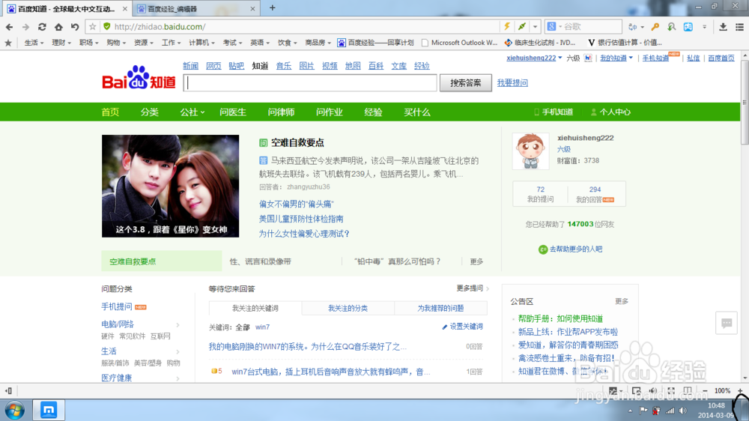
Task: Open the 私信 link
Action: pyautogui.click(x=693, y=58)
